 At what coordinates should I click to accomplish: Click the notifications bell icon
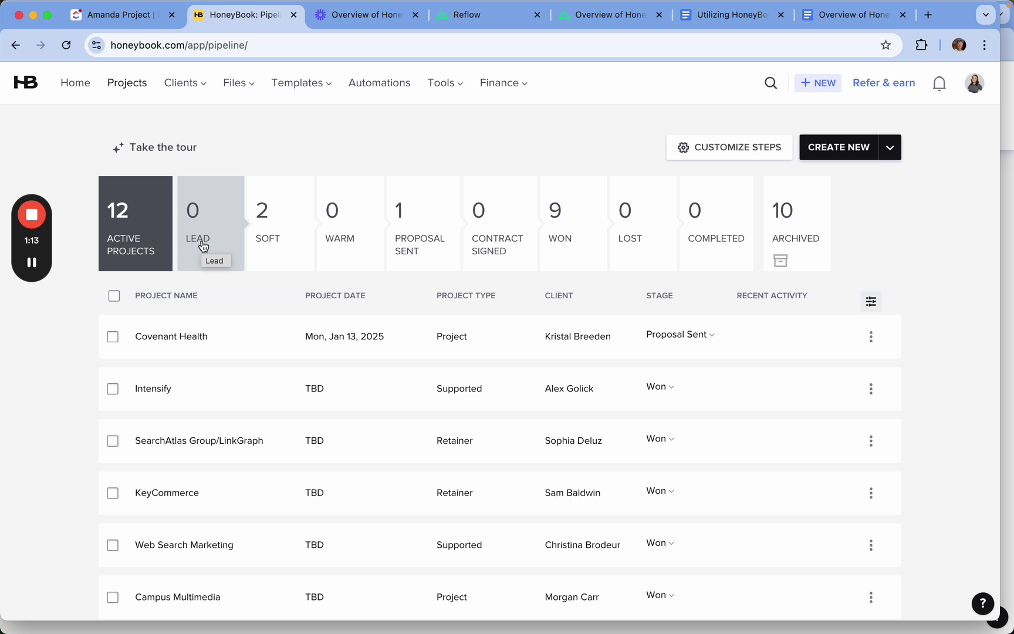pyautogui.click(x=939, y=83)
